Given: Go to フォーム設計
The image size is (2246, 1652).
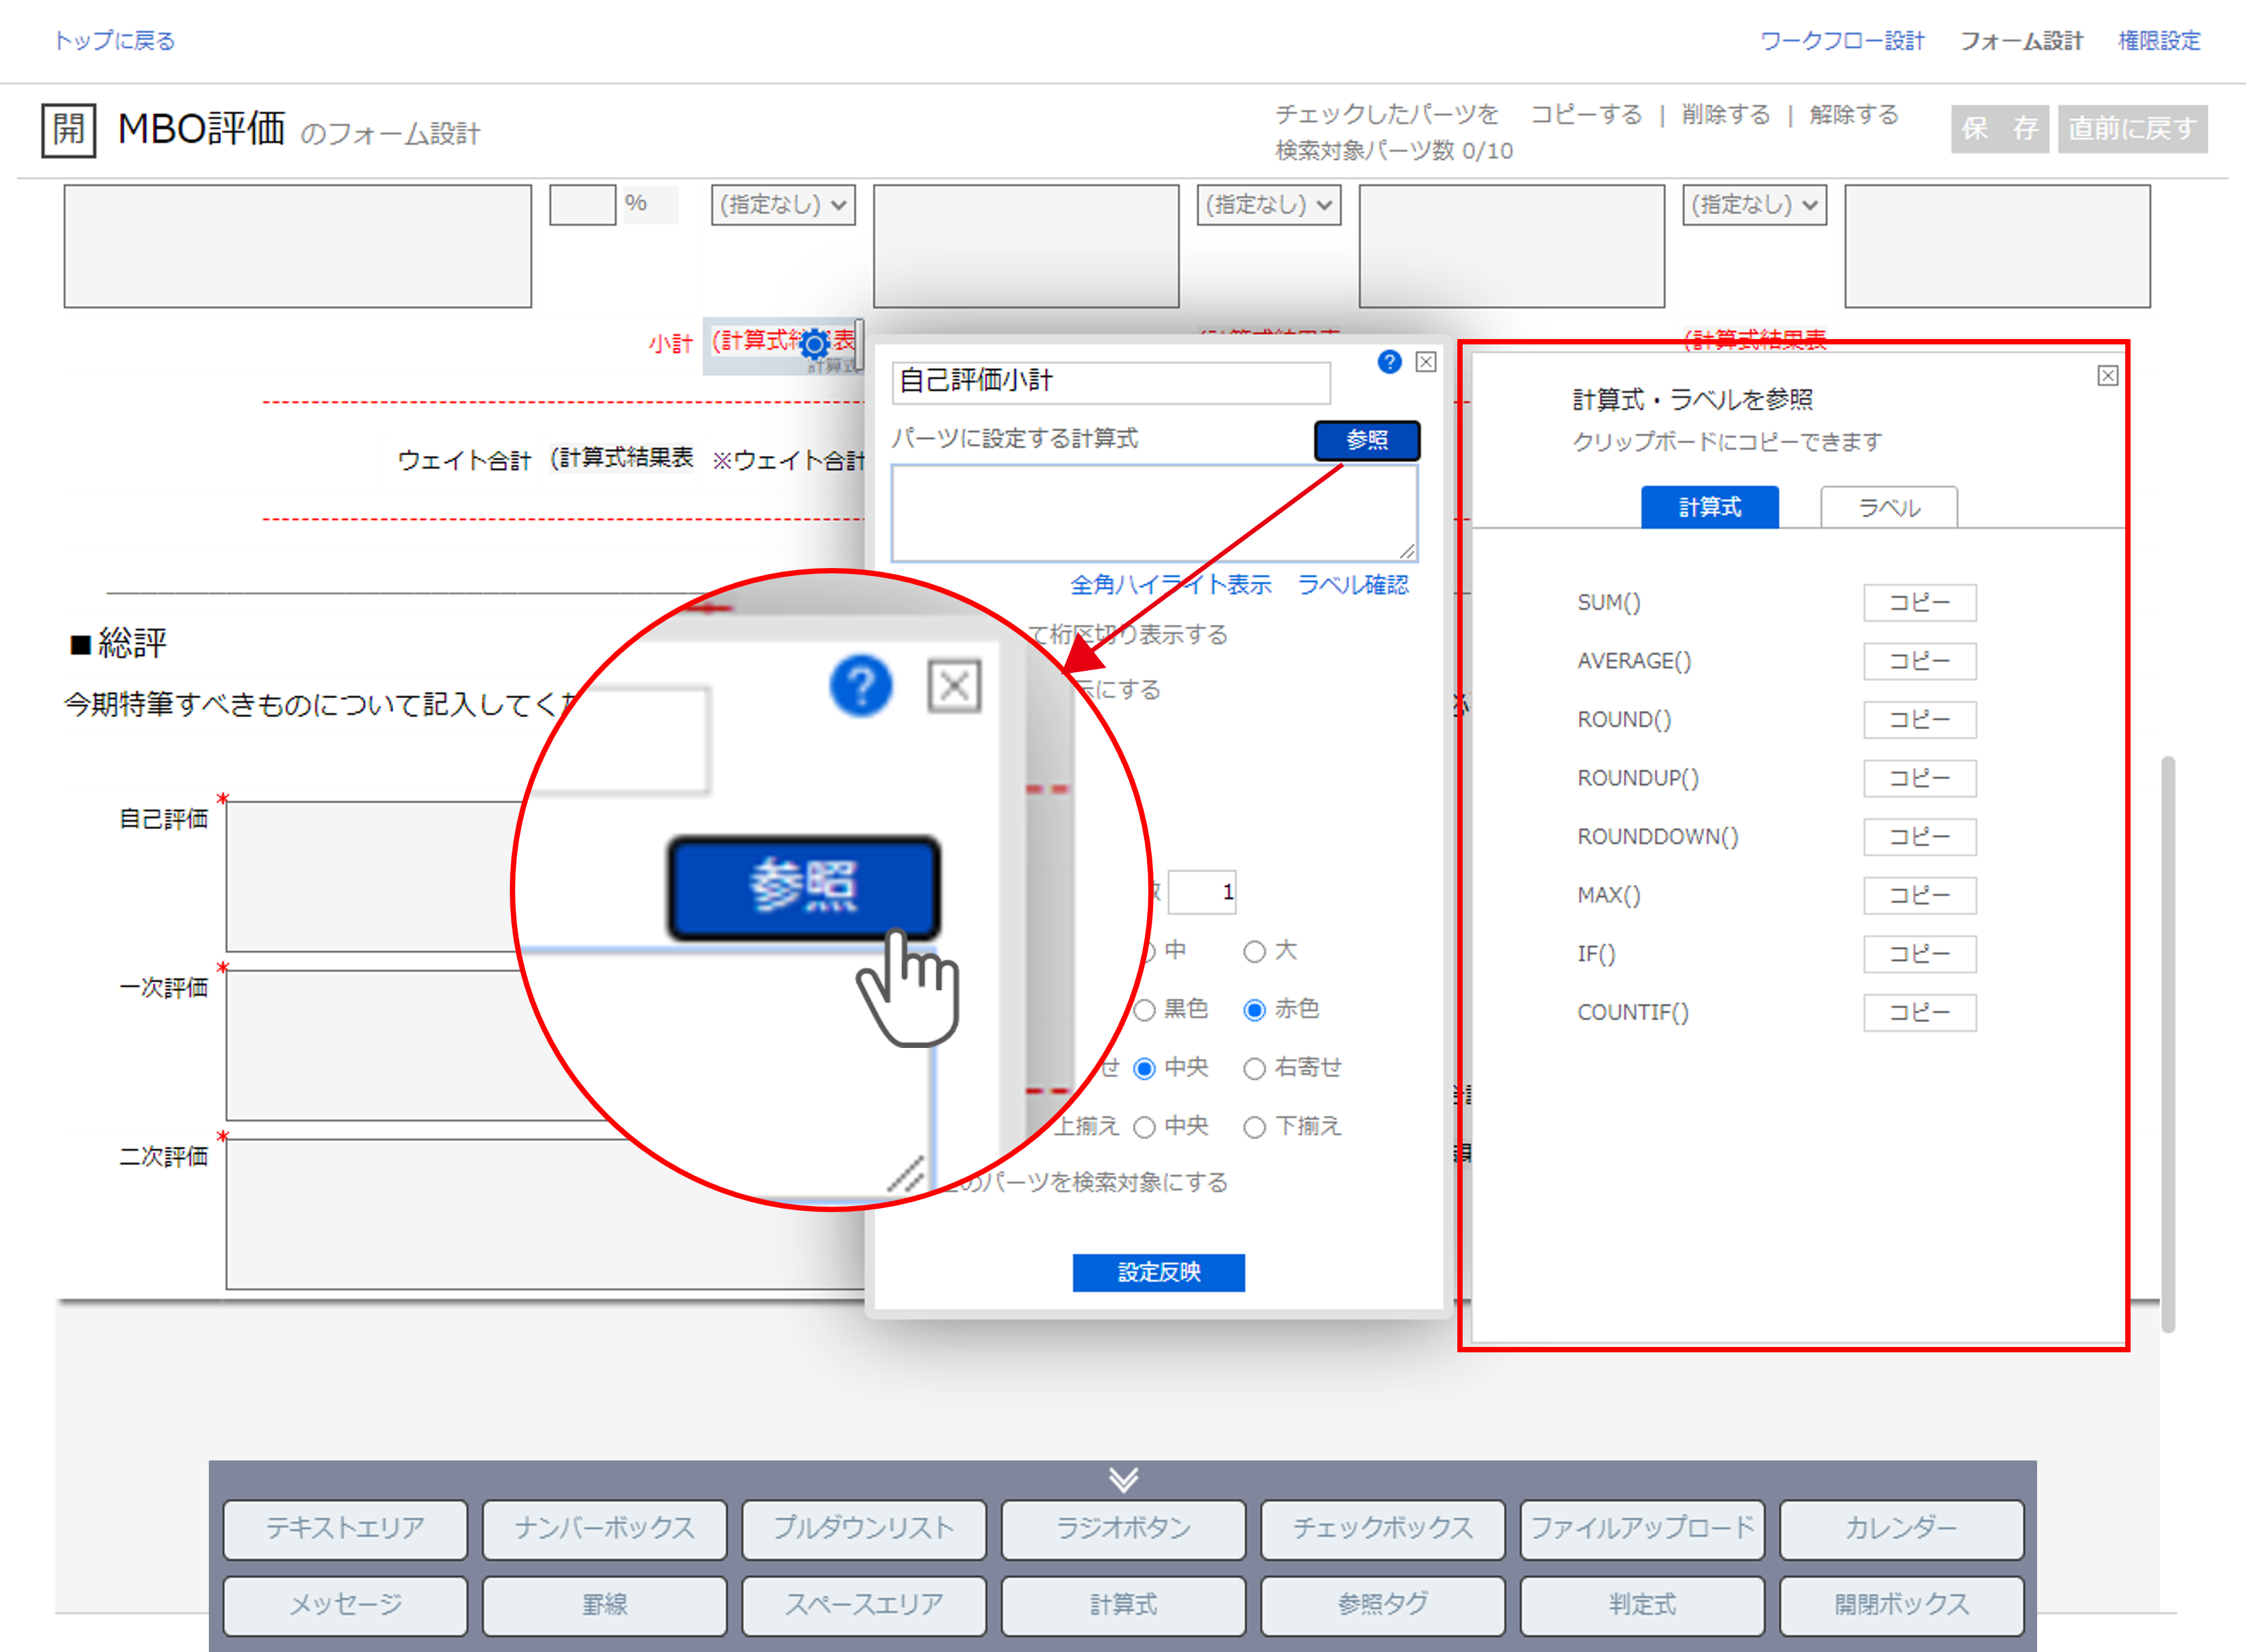Looking at the screenshot, I should click(x=2021, y=41).
